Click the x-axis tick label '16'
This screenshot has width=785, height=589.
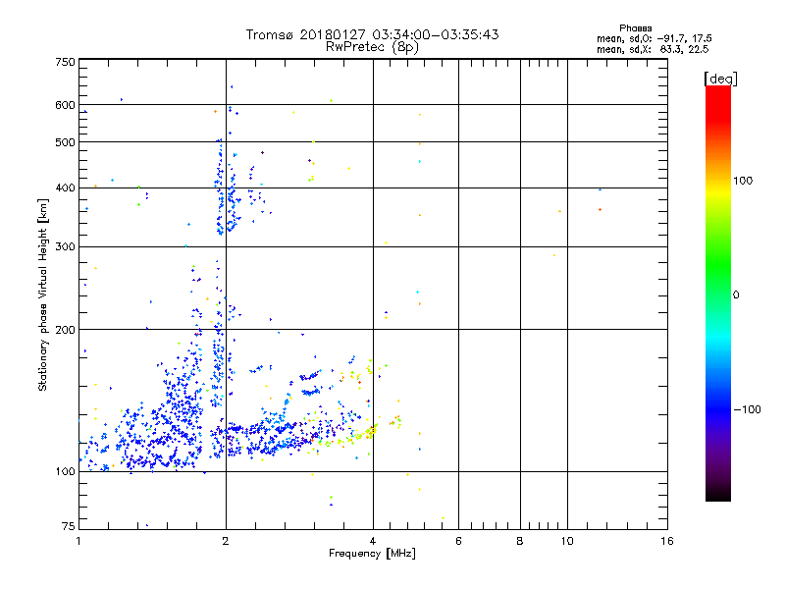[667, 541]
